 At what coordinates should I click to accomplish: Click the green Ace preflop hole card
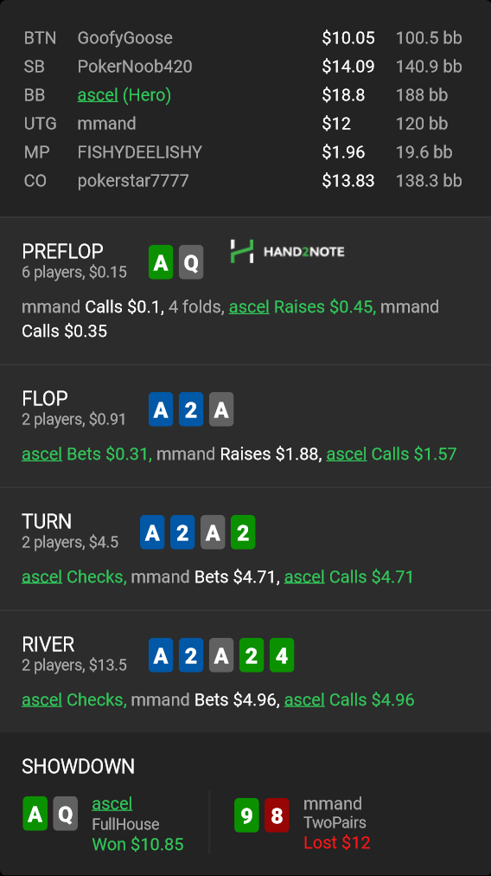click(x=161, y=262)
